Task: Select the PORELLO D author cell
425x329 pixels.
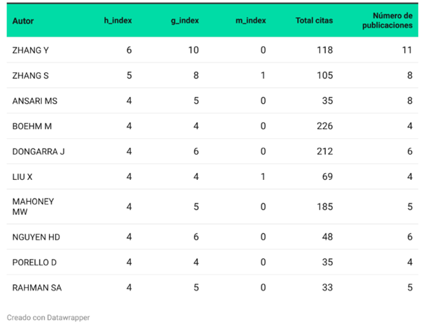Action: pos(34,262)
